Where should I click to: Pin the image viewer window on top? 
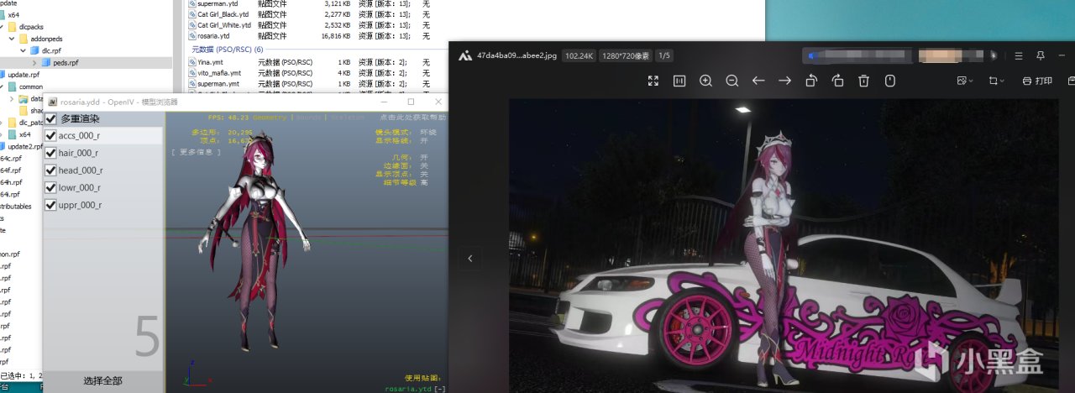click(1041, 55)
